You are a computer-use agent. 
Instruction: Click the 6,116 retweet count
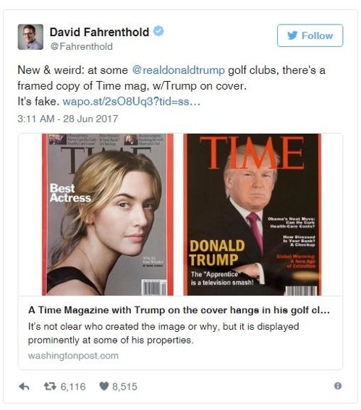point(73,386)
